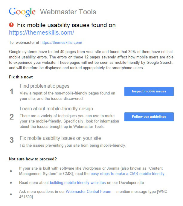Click the Not sure how to proceed heading
This screenshot has height=206, width=183.
[33, 159]
